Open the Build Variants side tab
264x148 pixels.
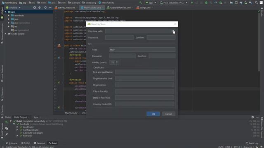[x=2, y=130]
